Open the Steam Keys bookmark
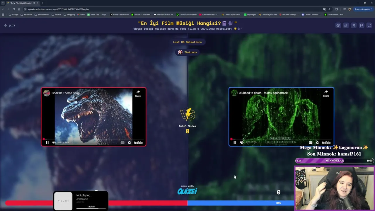 97,15
